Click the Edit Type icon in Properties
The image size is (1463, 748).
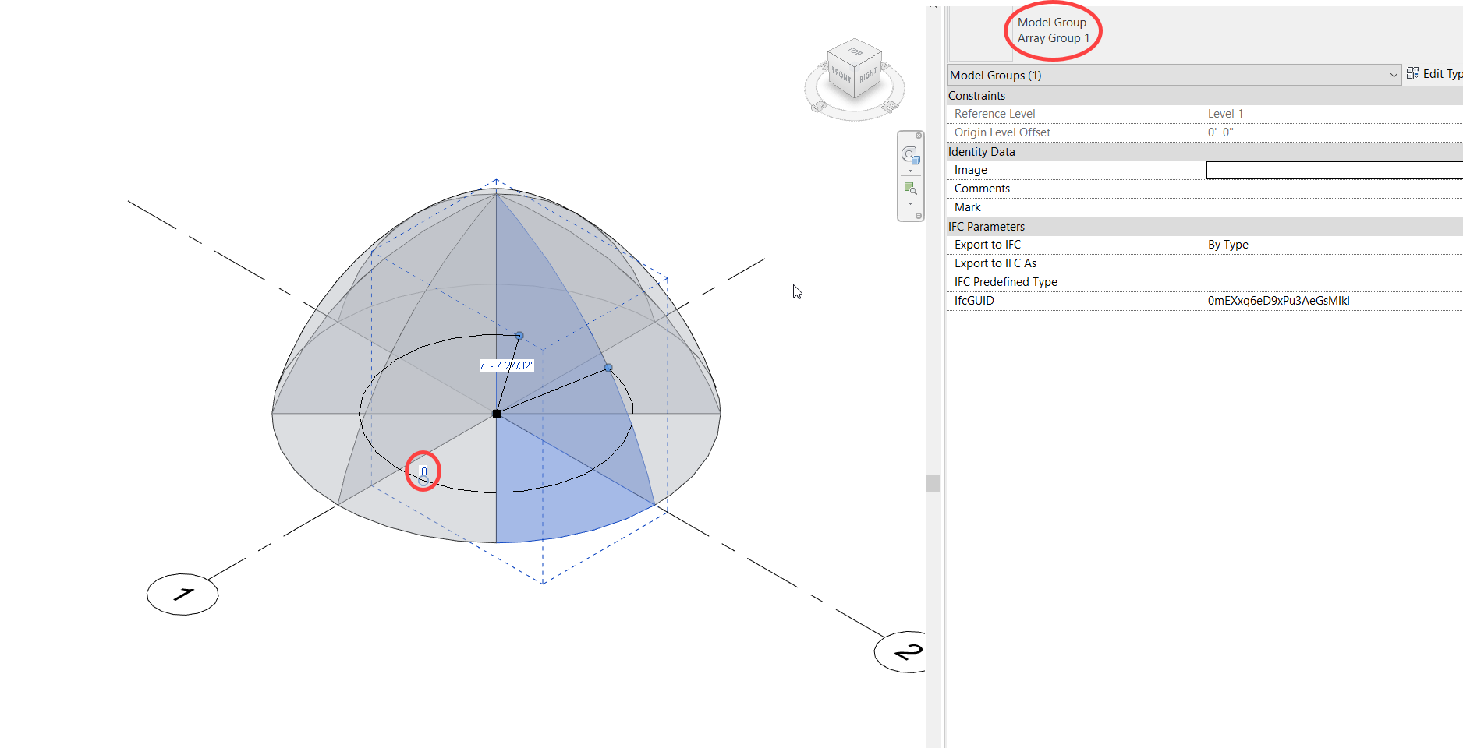(x=1413, y=74)
